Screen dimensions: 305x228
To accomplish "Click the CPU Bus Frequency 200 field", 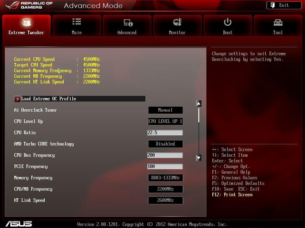I will (165, 155).
